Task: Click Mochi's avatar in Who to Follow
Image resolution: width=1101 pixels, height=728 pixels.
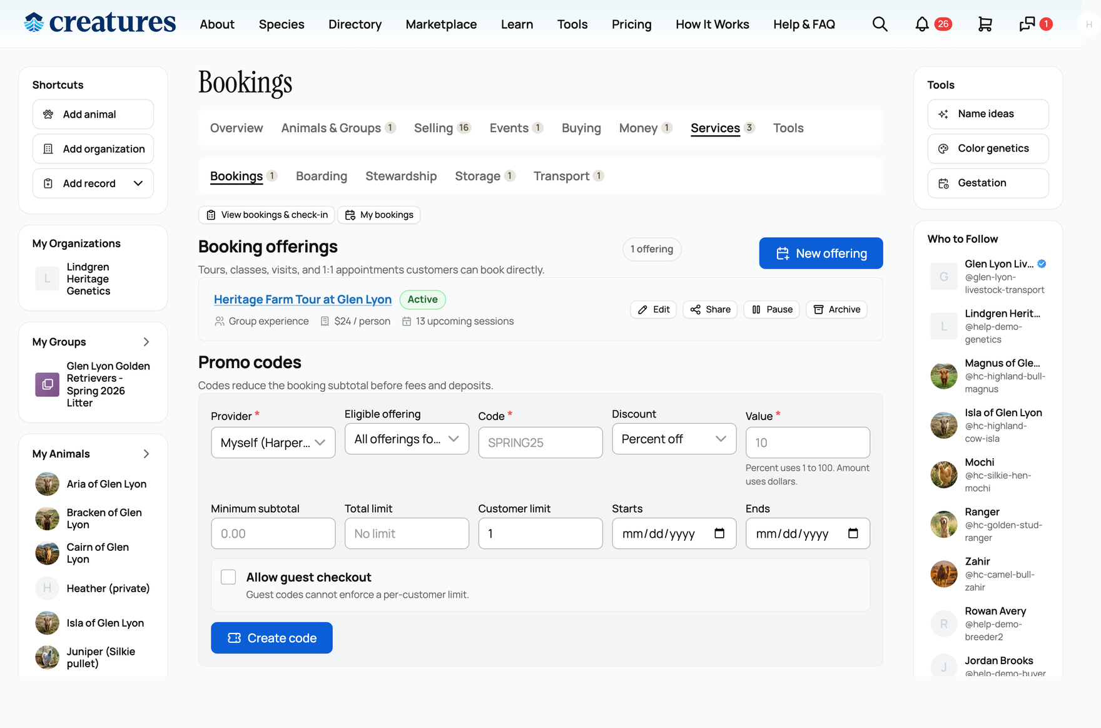Action: (943, 475)
